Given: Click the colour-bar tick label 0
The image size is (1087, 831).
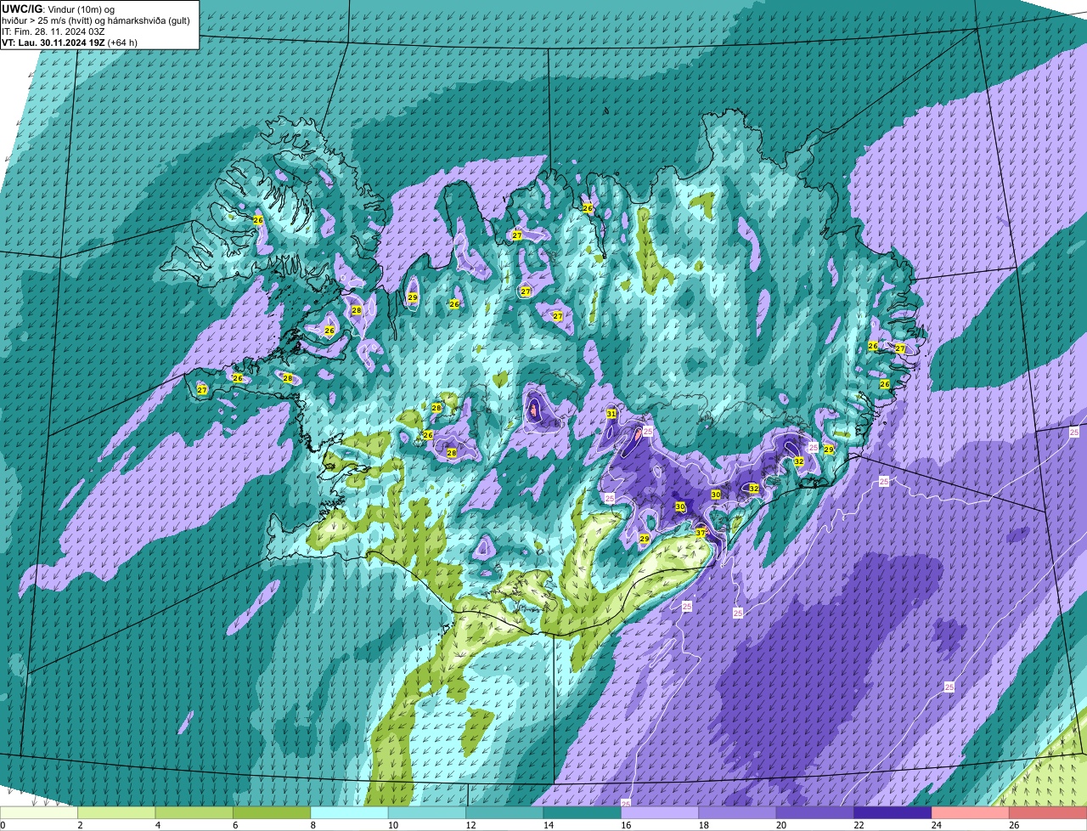Looking at the screenshot, I should click(x=3, y=824).
